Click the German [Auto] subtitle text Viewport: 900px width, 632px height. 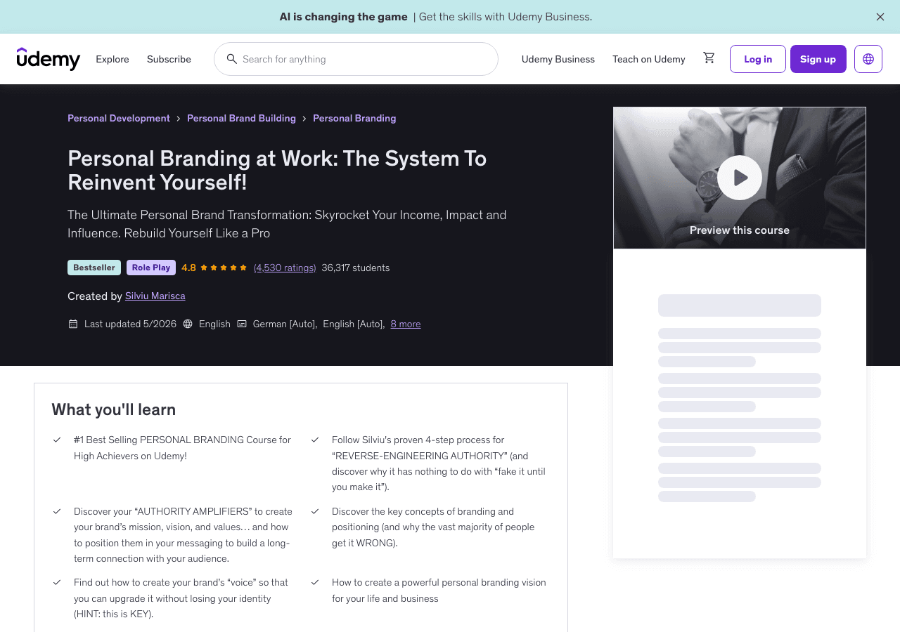pyautogui.click(x=285, y=324)
